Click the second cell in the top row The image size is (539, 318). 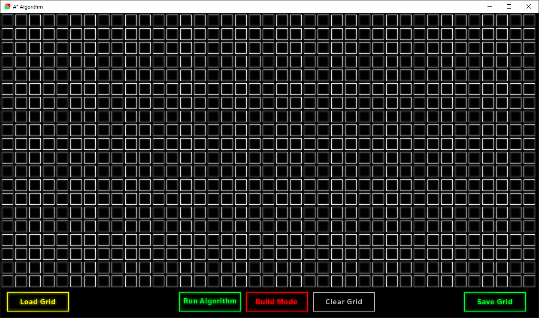21,21
